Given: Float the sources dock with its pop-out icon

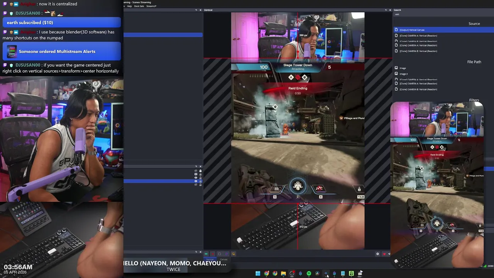Looking at the screenshot, I should [x=196, y=166].
